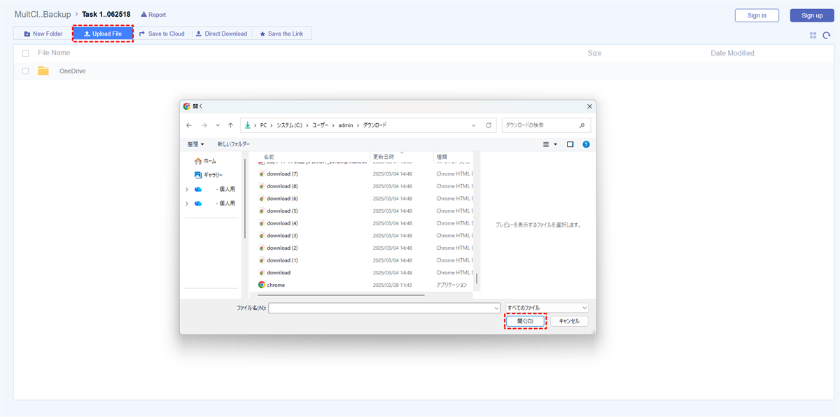Click 新しいフォルダー in the dialog
Viewport: 840px width, 417px height.
pyautogui.click(x=234, y=144)
